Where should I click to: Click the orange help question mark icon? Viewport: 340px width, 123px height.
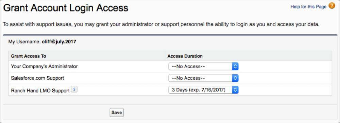click(332, 6)
